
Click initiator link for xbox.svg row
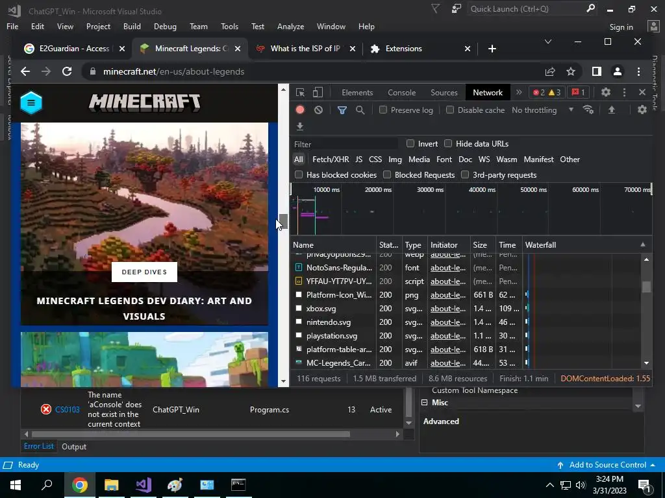click(x=448, y=309)
